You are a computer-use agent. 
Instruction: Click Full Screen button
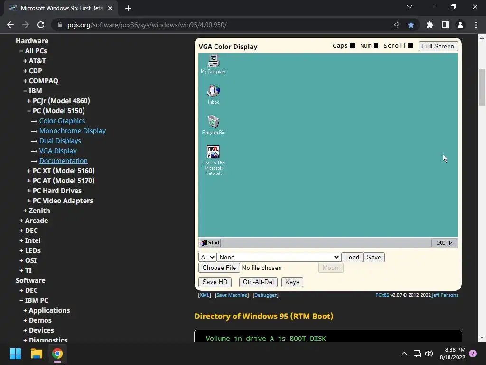point(438,46)
